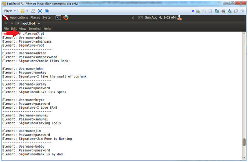The image size is (248, 162).
Task: Click the floppy drive device icon
Action: pos(210,11)
